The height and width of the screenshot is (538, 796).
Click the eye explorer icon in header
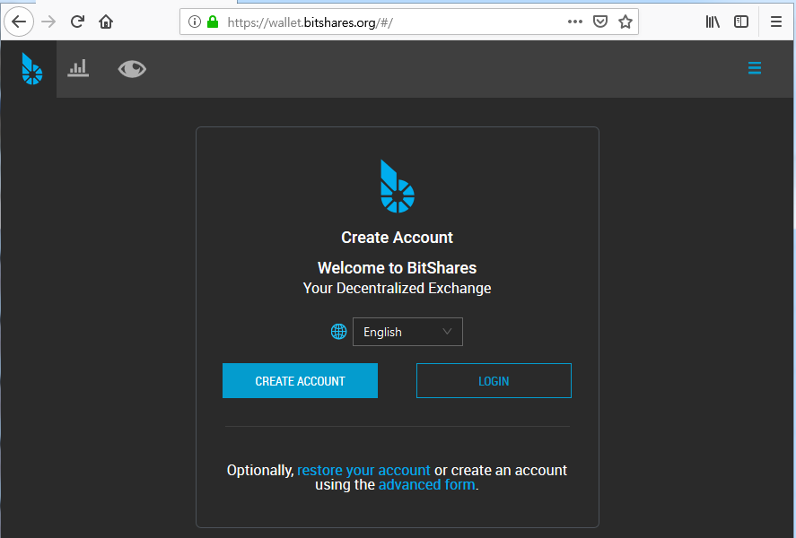(x=132, y=69)
